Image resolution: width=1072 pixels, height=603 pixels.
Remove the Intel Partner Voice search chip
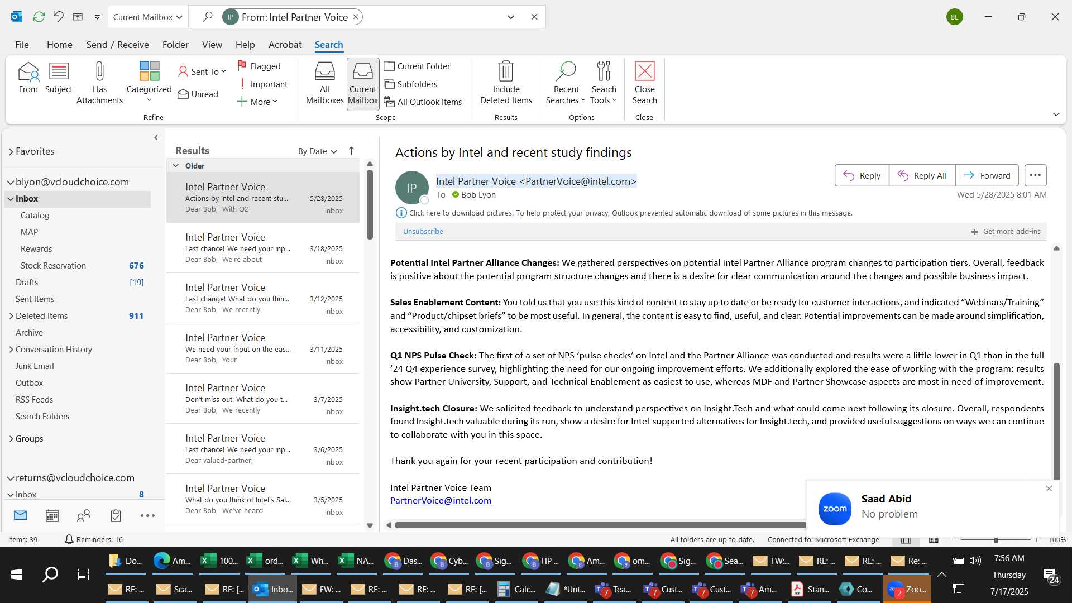click(355, 17)
